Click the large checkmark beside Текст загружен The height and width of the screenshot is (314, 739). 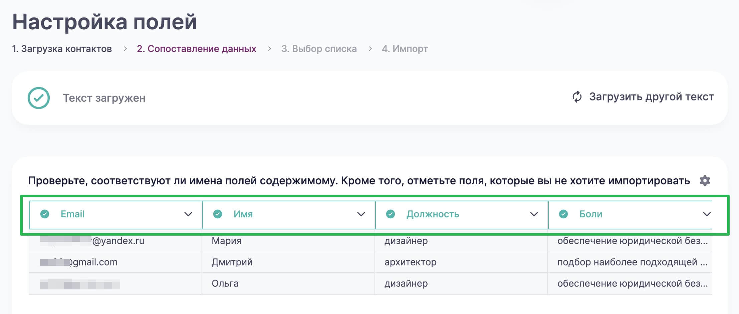click(39, 98)
